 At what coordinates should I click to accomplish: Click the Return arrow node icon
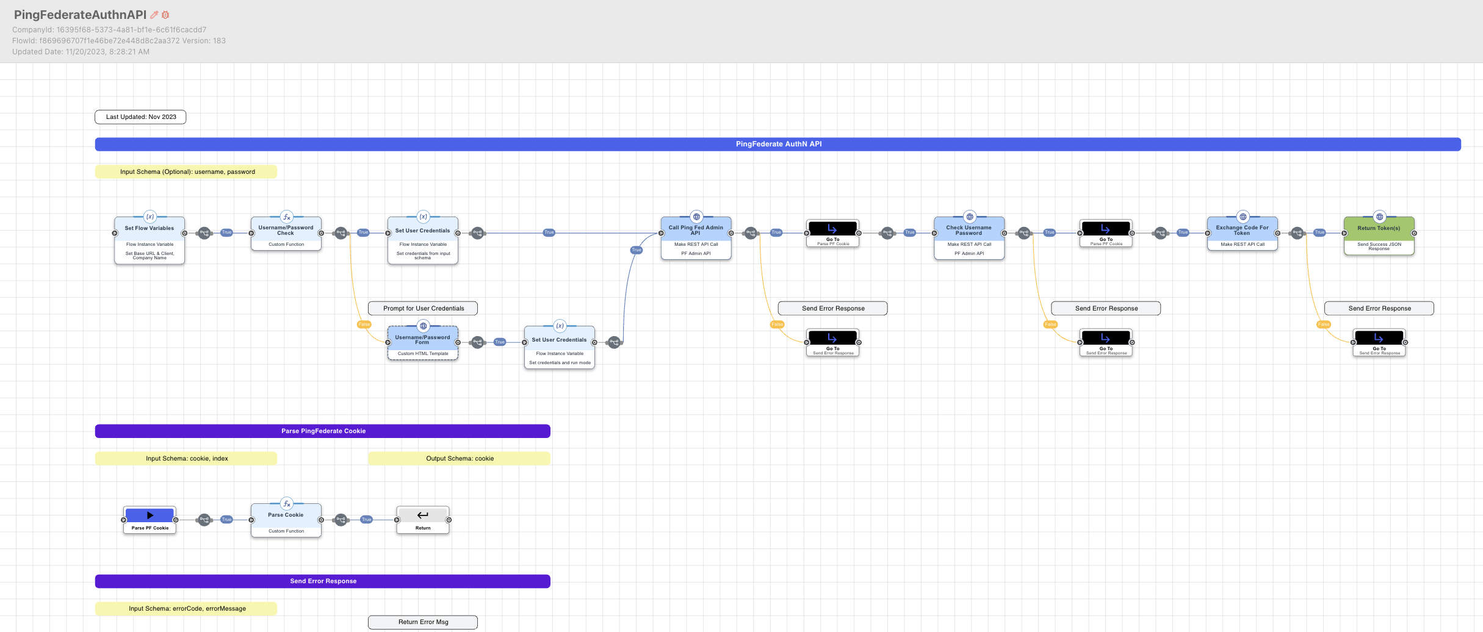click(x=423, y=515)
